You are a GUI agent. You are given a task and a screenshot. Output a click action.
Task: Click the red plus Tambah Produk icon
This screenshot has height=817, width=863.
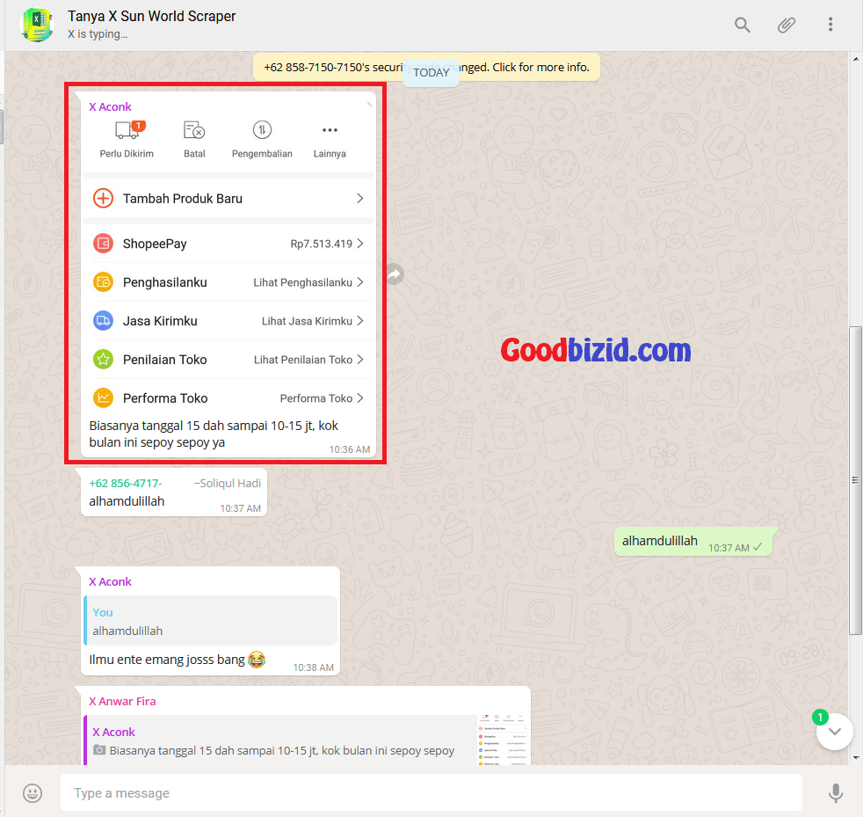(103, 199)
